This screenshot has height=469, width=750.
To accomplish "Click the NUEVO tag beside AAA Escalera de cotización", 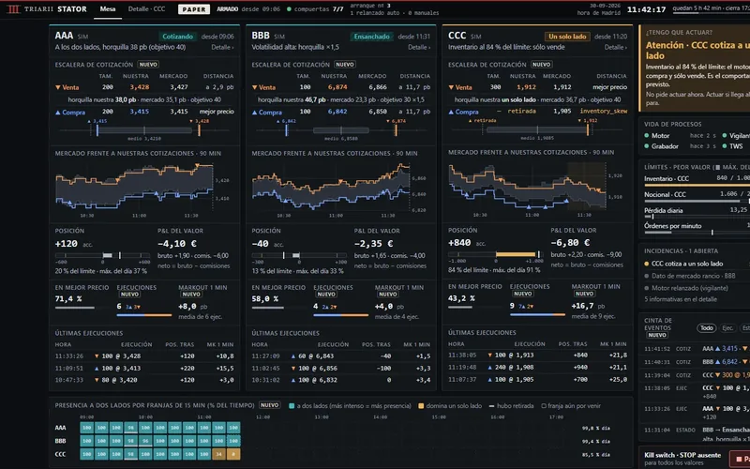I will pyautogui.click(x=148, y=64).
